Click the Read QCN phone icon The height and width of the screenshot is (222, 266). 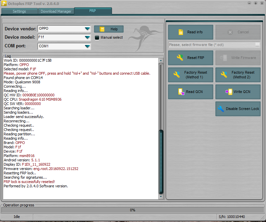[x=181, y=92]
